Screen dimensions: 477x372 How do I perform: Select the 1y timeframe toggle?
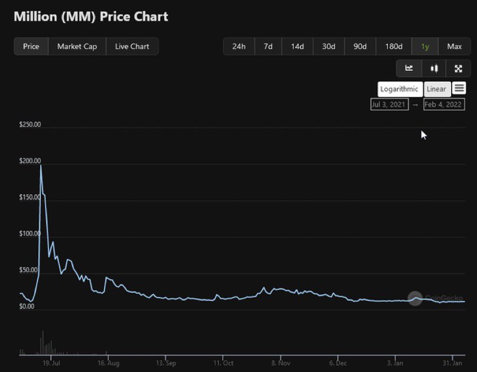[x=424, y=46]
